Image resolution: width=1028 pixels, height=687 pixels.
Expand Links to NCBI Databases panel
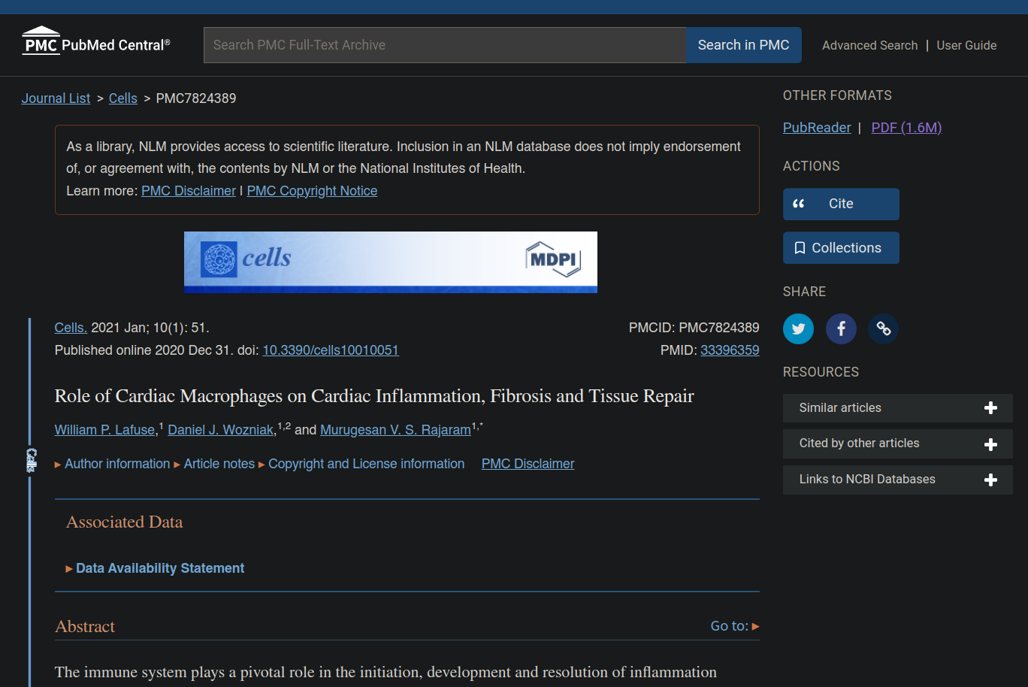[897, 480]
